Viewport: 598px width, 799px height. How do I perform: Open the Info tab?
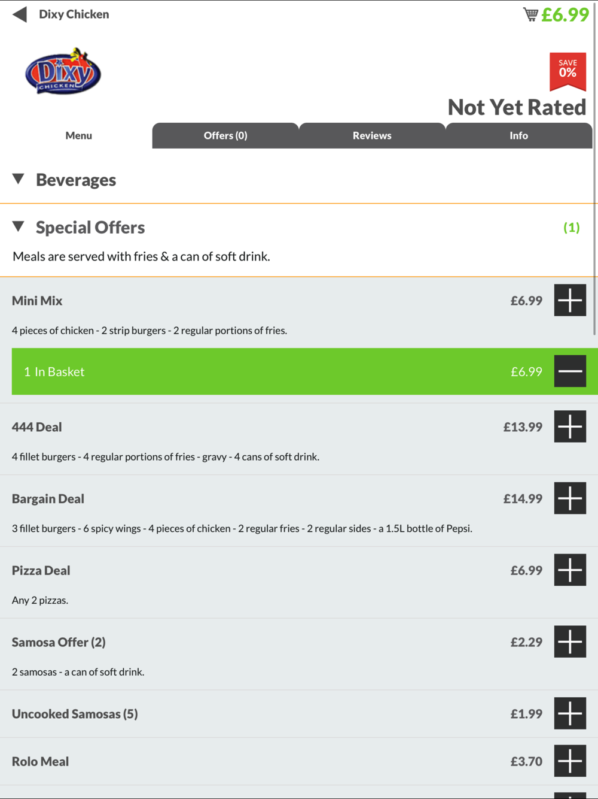[519, 135]
